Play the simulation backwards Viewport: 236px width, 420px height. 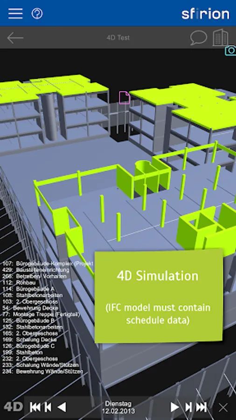(x=62, y=407)
